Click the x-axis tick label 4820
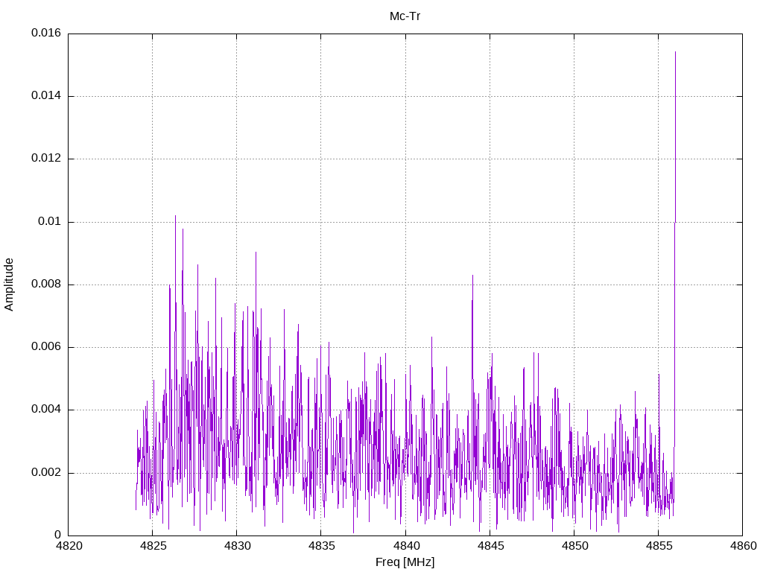This screenshot has height=572, width=763. [x=69, y=546]
